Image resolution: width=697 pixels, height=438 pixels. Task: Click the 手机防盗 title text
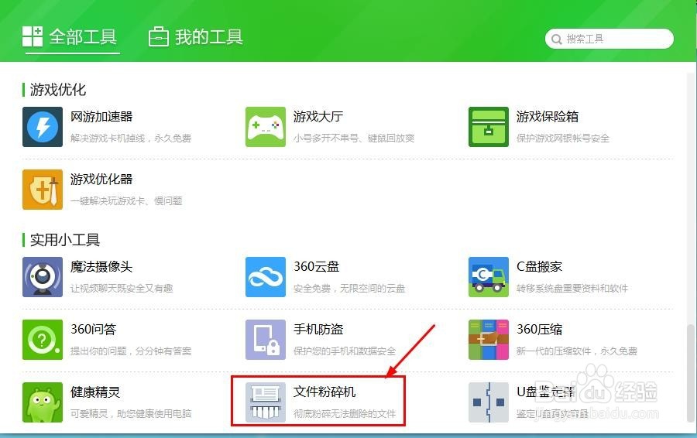tap(318, 329)
